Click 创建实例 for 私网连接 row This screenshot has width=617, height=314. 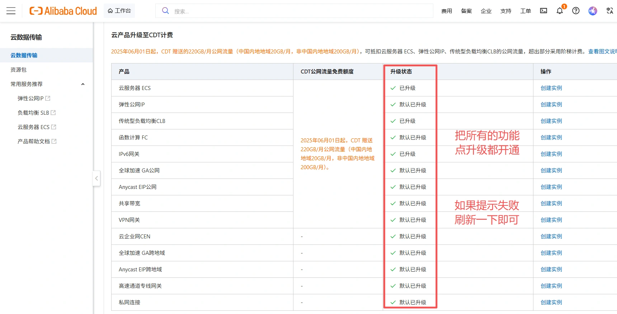coord(551,302)
